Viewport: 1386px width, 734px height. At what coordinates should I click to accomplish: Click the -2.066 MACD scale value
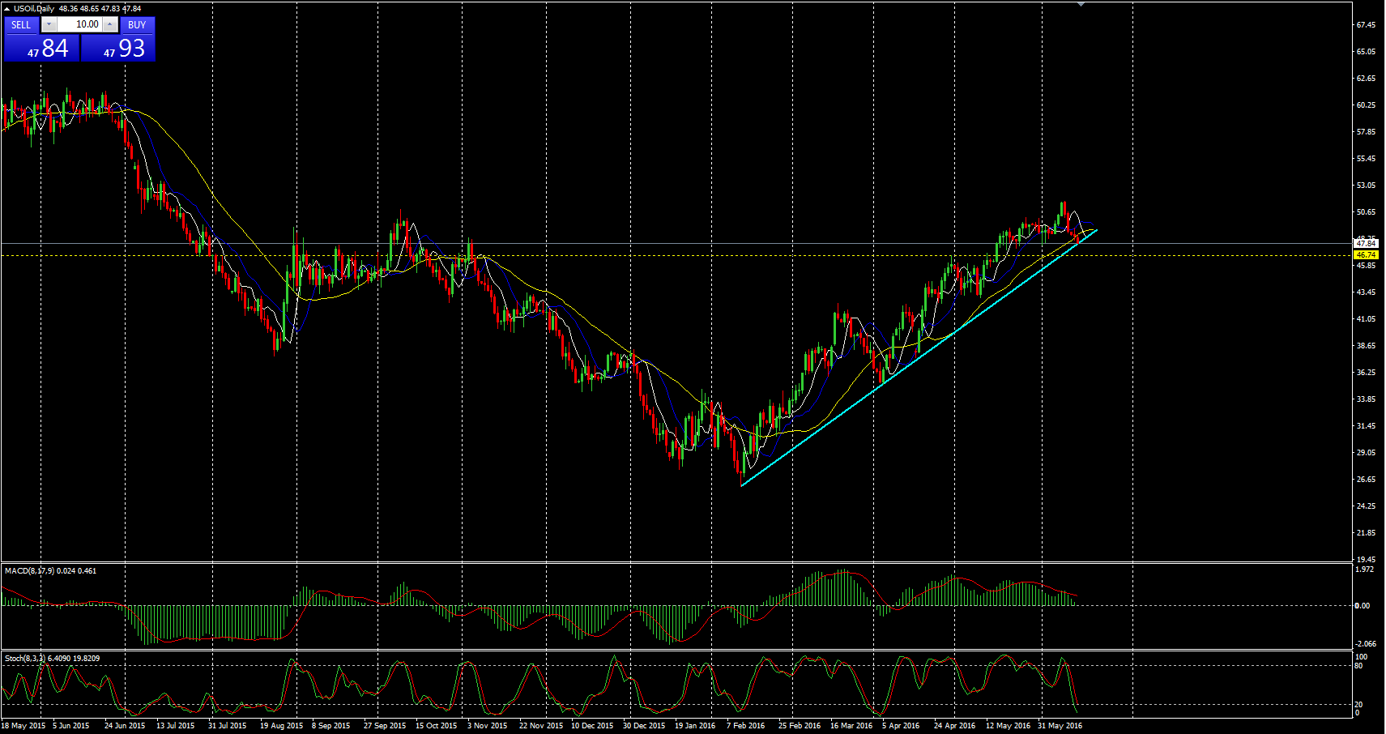(x=1364, y=644)
